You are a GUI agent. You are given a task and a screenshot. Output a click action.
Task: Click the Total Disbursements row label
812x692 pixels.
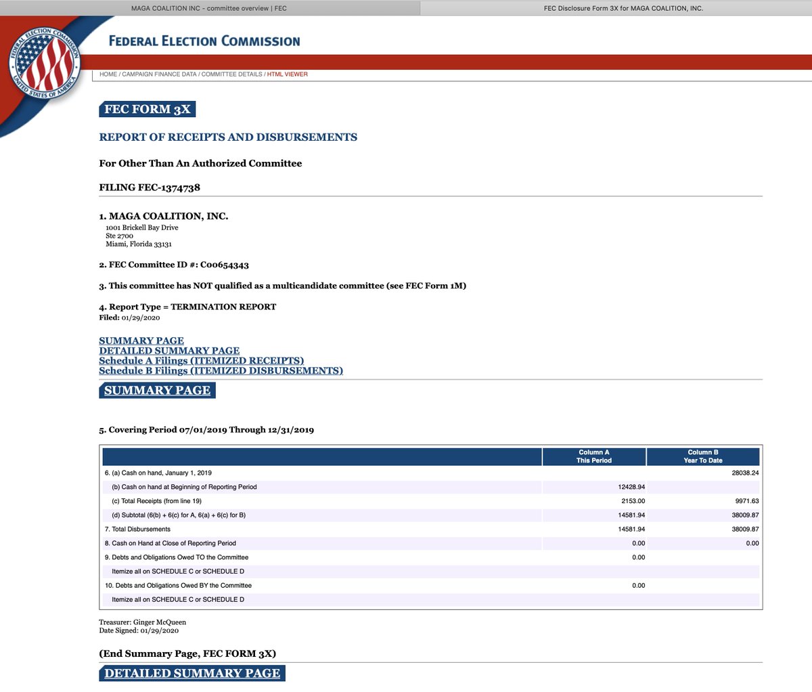[137, 529]
